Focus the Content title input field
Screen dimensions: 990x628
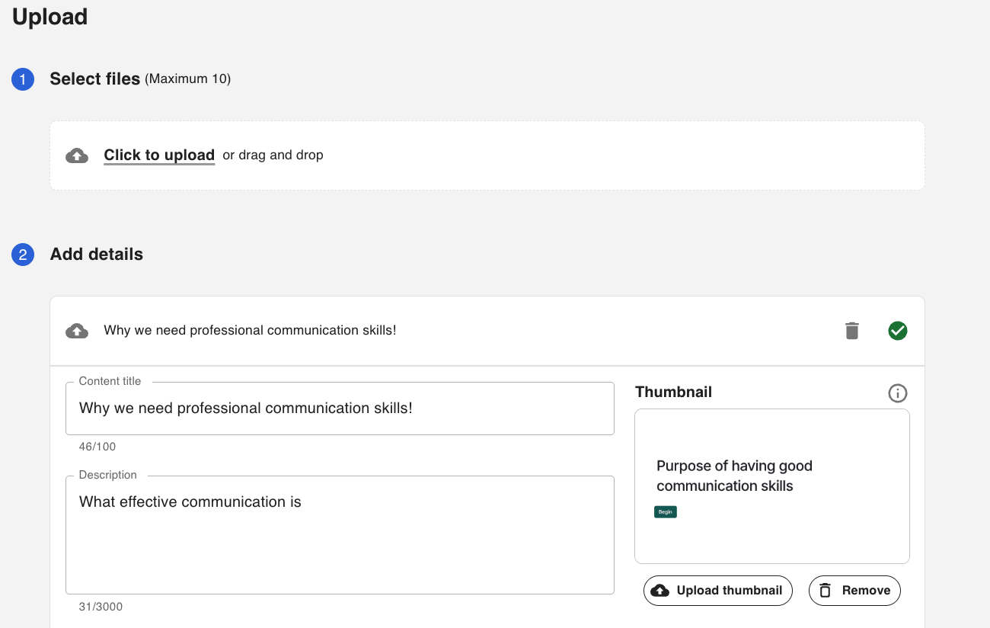coord(340,409)
